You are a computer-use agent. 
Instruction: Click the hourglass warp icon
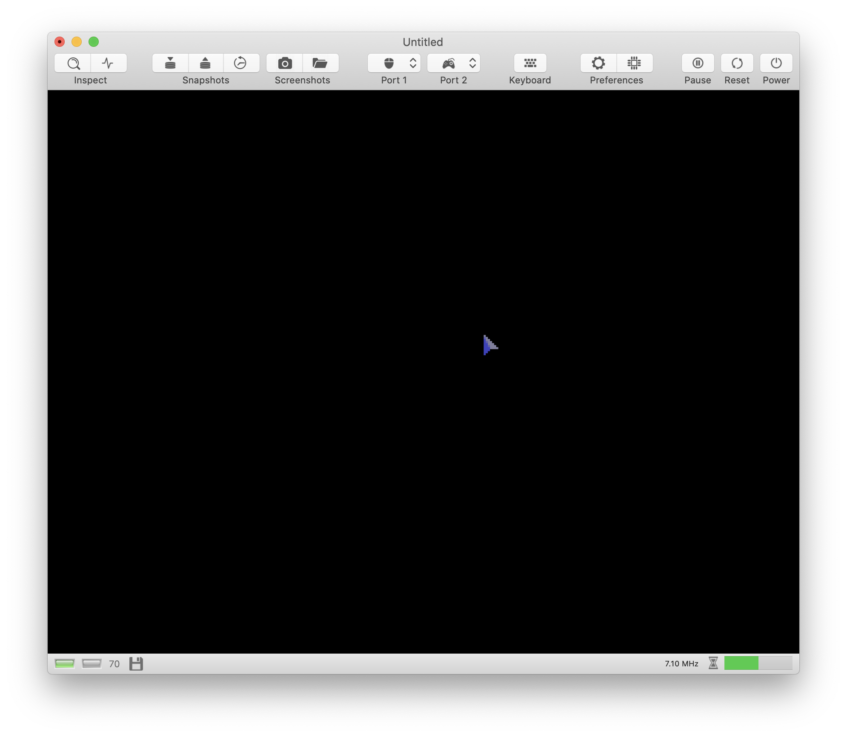(x=713, y=663)
